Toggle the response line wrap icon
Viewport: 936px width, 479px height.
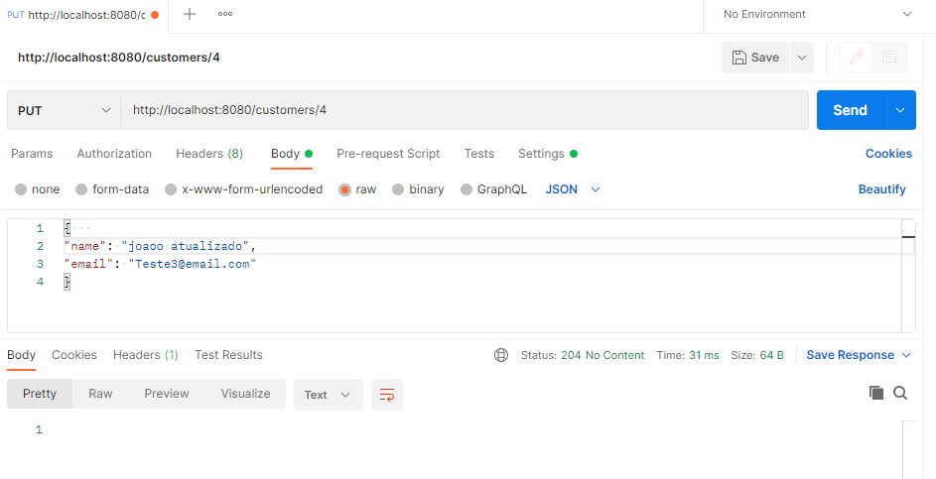pos(387,395)
